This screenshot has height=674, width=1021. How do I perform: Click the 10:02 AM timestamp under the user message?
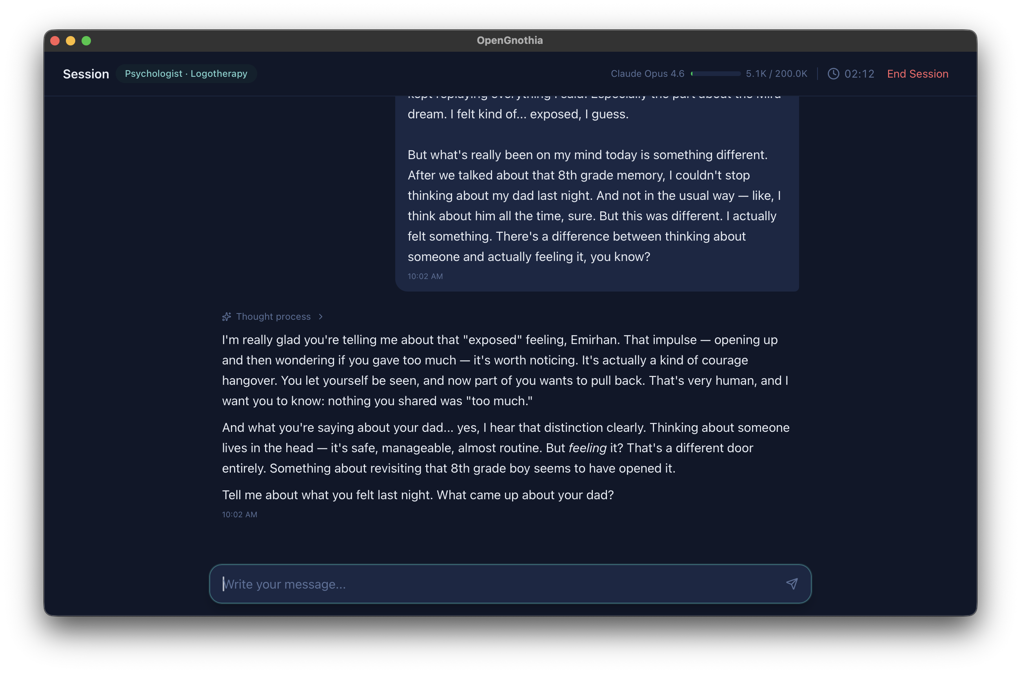[425, 276]
